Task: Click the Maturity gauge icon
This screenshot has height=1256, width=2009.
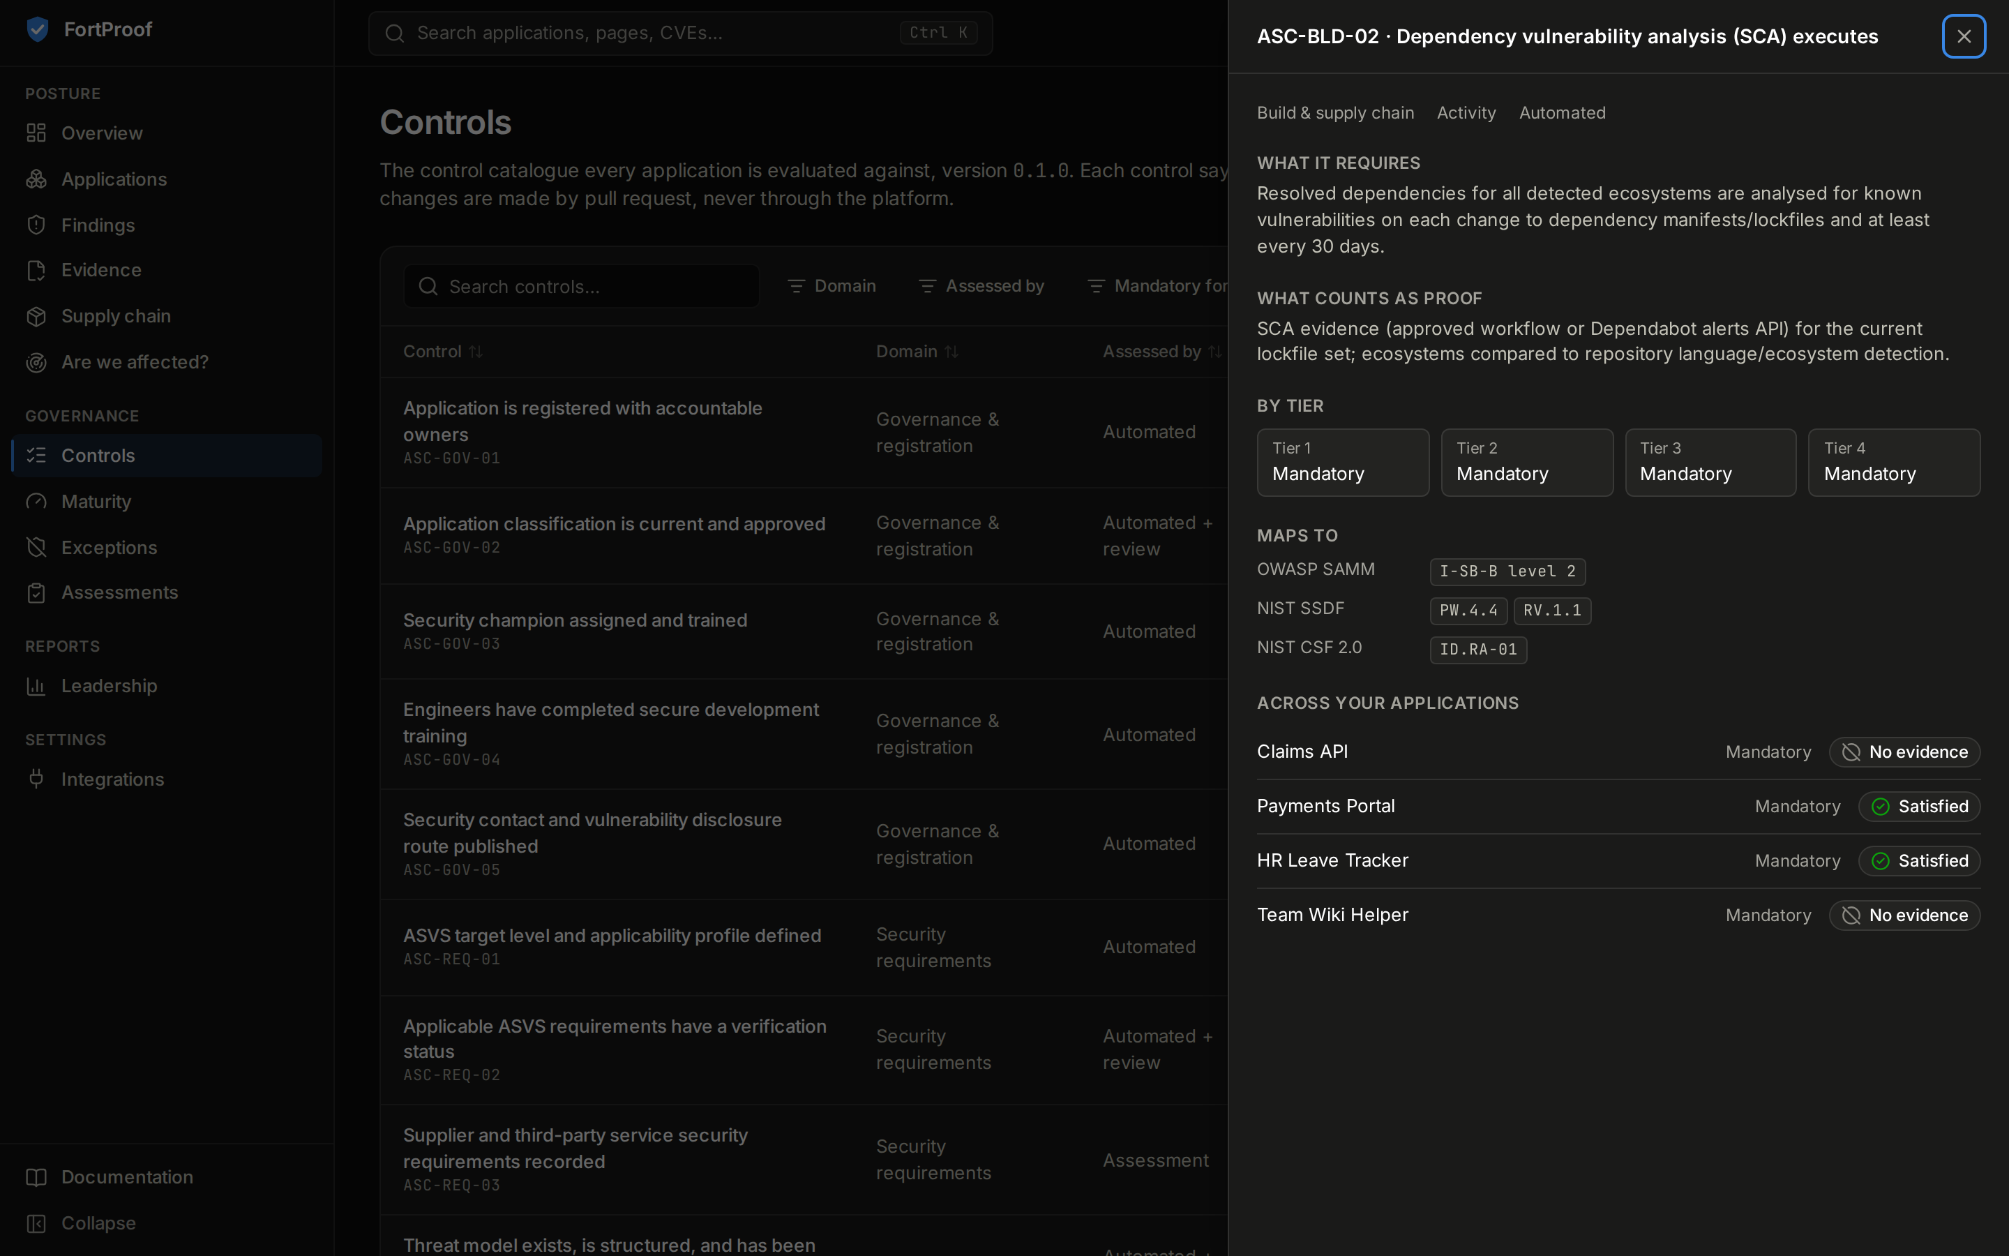Action: [36, 502]
